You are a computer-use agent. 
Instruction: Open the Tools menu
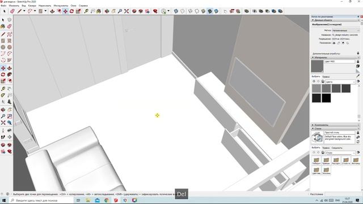(x=61, y=6)
